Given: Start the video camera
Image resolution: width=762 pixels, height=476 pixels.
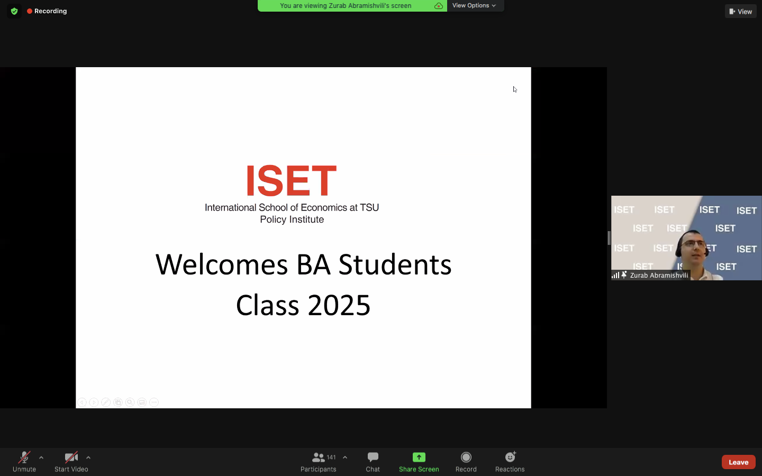Looking at the screenshot, I should [71, 462].
